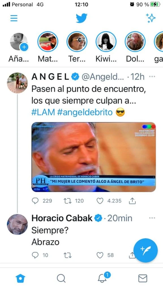Open the hamburger side menu

click(14, 18)
